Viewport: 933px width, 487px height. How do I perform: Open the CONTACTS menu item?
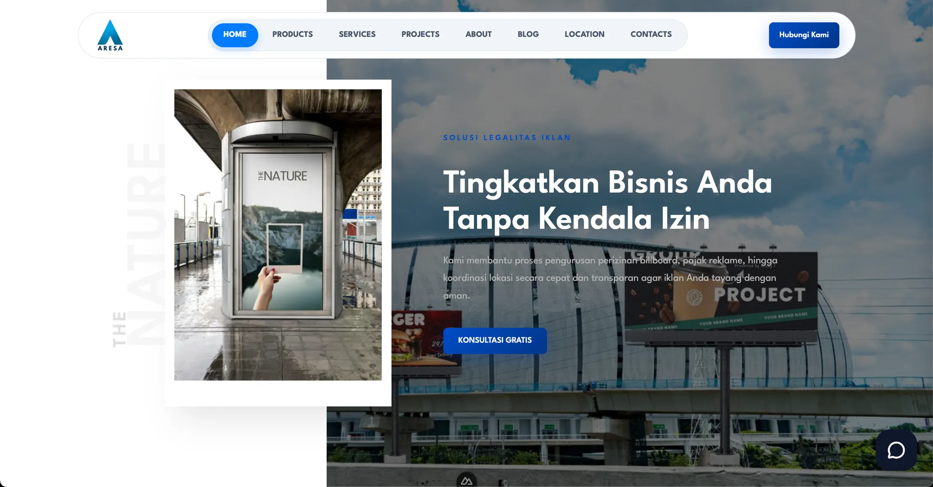point(651,35)
